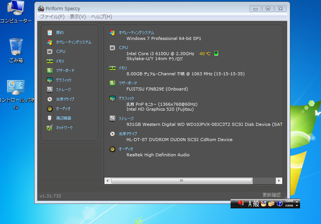The width and height of the screenshot is (321, 224).
Task: Click speaker audio icon in summary panel
Action: [112, 149]
